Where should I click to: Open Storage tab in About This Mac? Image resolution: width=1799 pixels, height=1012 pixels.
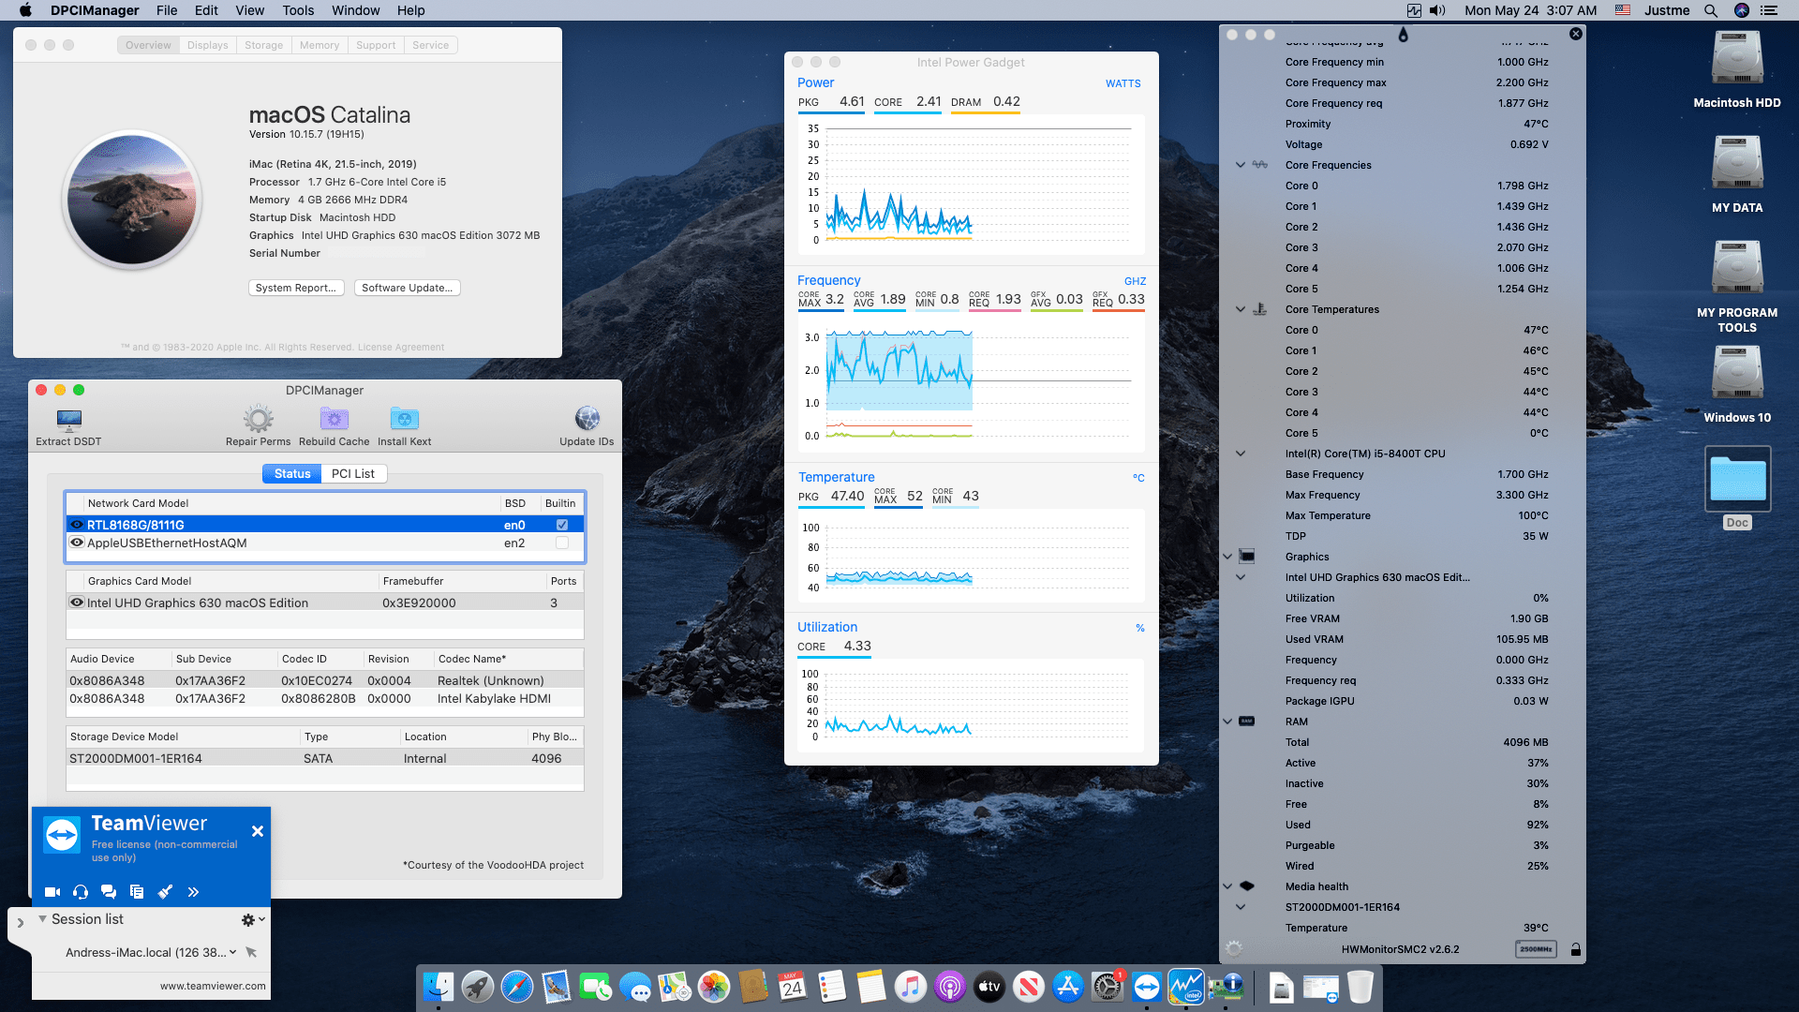264,45
